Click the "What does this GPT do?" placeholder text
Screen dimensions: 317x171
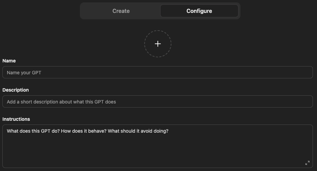click(87, 131)
